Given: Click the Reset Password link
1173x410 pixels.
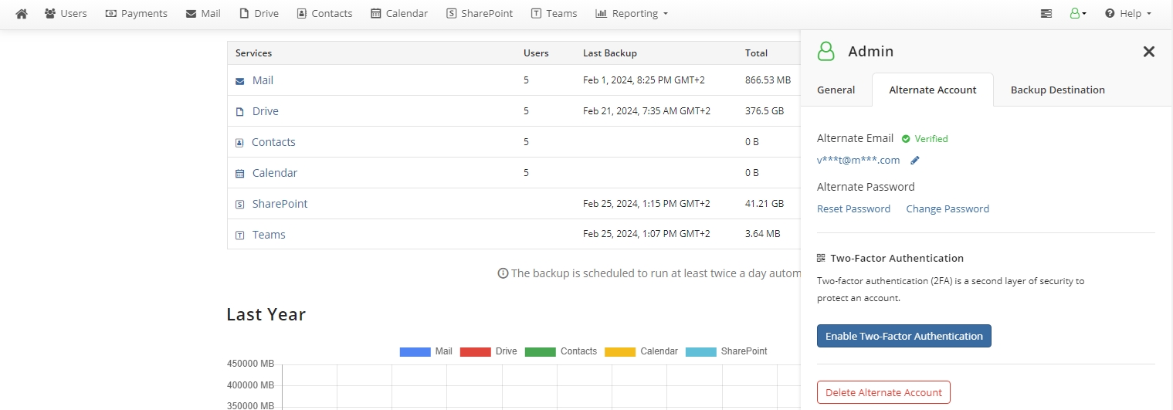Looking at the screenshot, I should [x=853, y=208].
